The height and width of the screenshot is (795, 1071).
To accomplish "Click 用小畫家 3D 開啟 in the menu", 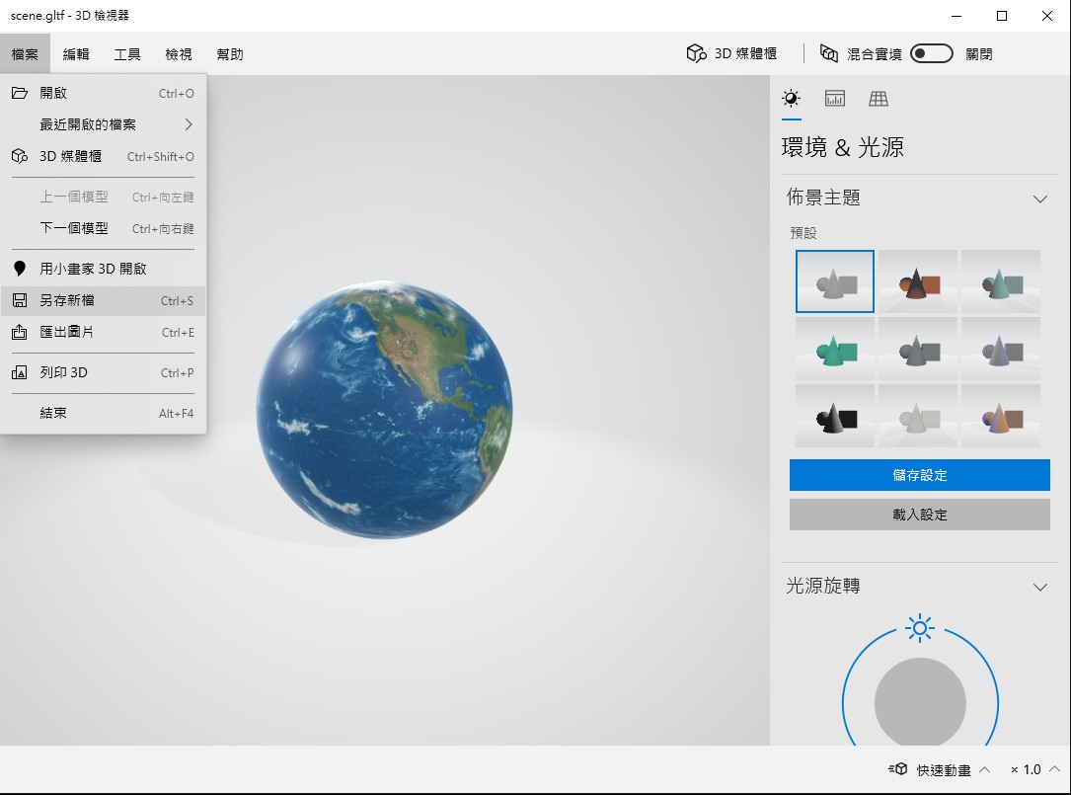I will 93,269.
